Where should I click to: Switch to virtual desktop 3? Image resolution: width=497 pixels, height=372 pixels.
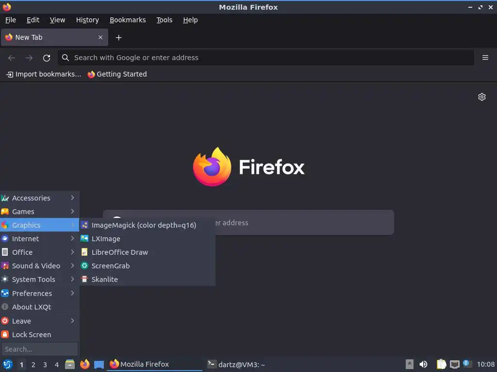[45, 365]
